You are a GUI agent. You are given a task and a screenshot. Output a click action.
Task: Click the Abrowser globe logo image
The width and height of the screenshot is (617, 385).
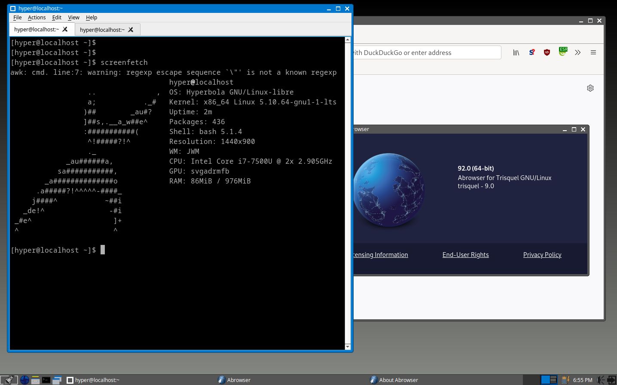tap(389, 189)
